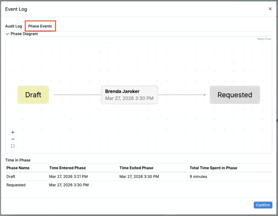Click the fit view icon
Image resolution: width=278 pixels, height=216 pixels.
click(x=13, y=146)
